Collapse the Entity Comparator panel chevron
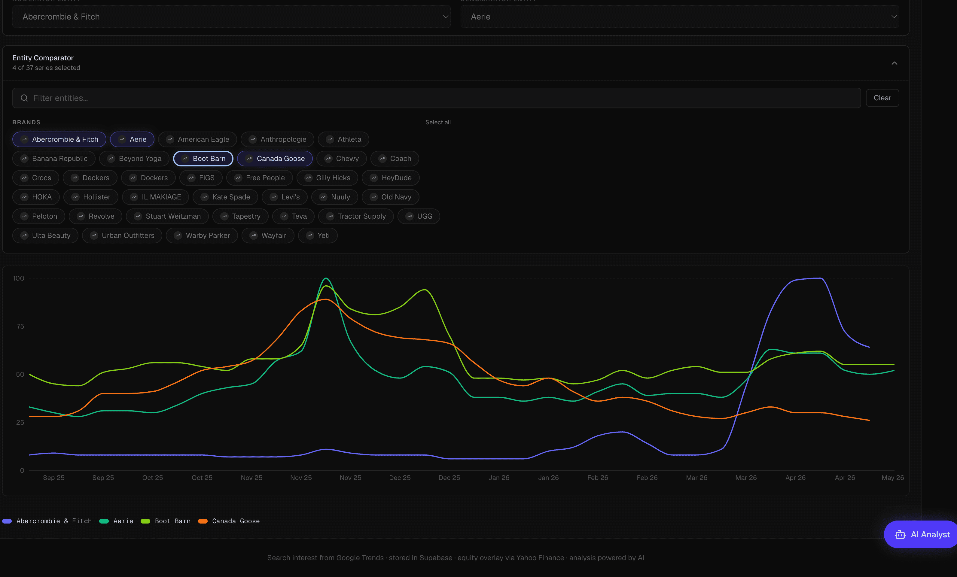Viewport: 957px width, 577px height. click(894, 63)
